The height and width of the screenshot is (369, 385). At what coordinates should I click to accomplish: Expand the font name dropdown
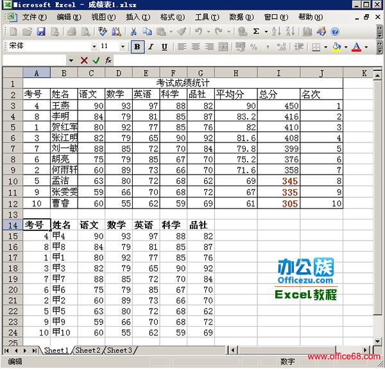[x=94, y=46]
